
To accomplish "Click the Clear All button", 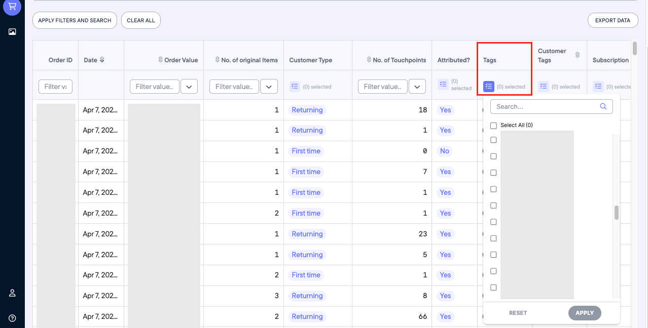I will point(141,20).
